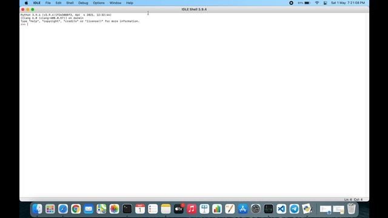Open Calendar from the Dock
Screen dimensions: 388x218
[x=140, y=209]
